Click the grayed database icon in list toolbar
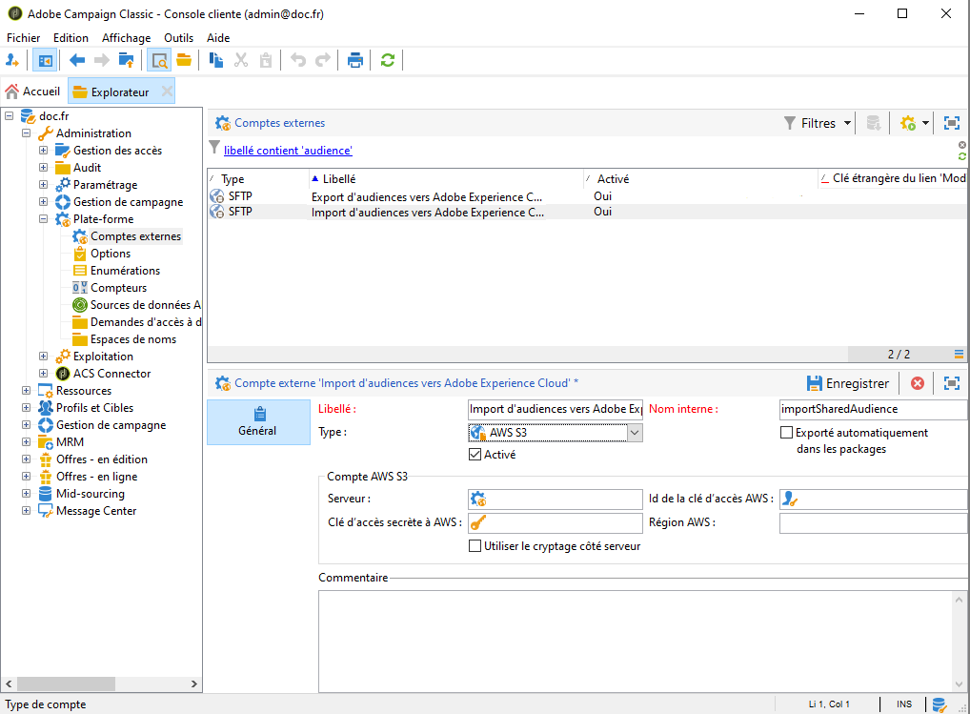 pyautogui.click(x=874, y=123)
